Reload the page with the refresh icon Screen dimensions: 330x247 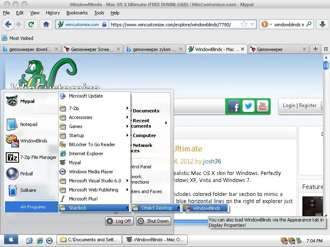pos(31,25)
